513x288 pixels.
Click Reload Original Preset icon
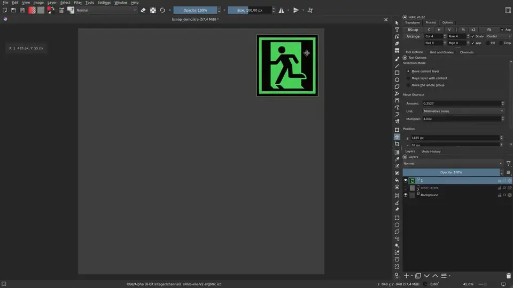[x=162, y=10]
